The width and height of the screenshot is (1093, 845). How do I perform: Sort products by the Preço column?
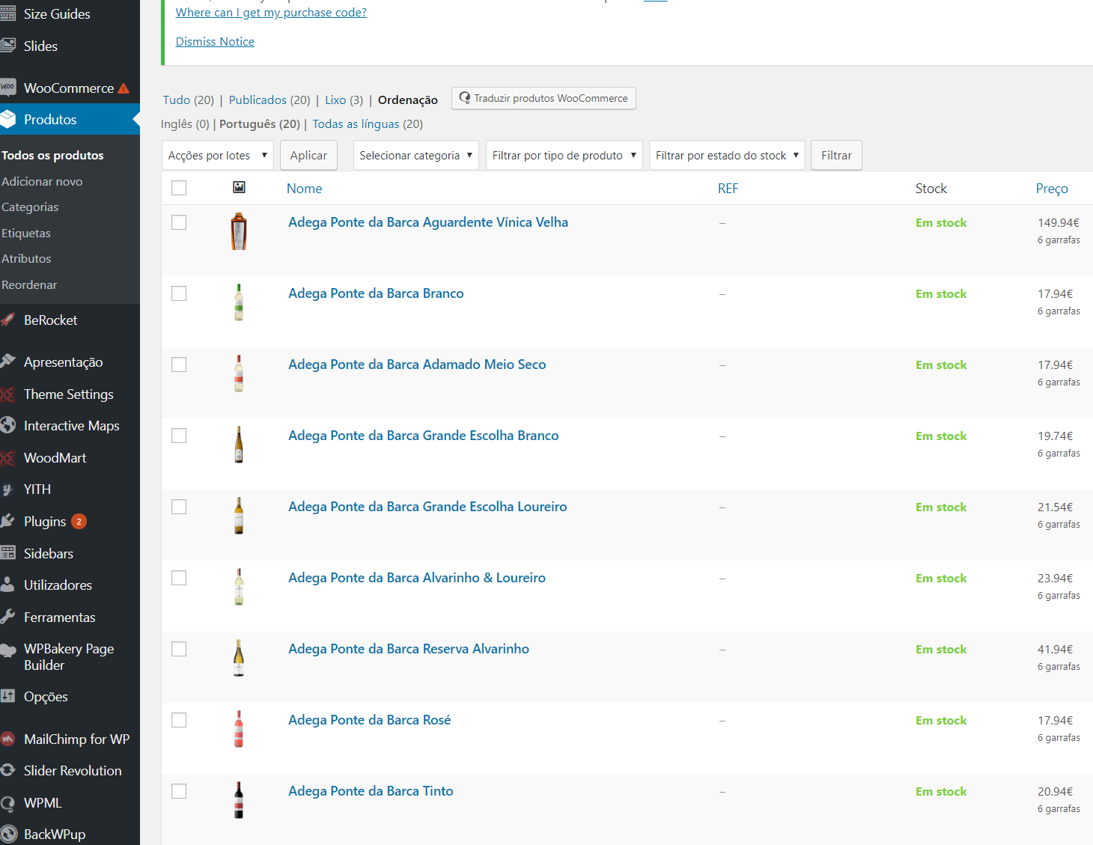click(x=1052, y=189)
